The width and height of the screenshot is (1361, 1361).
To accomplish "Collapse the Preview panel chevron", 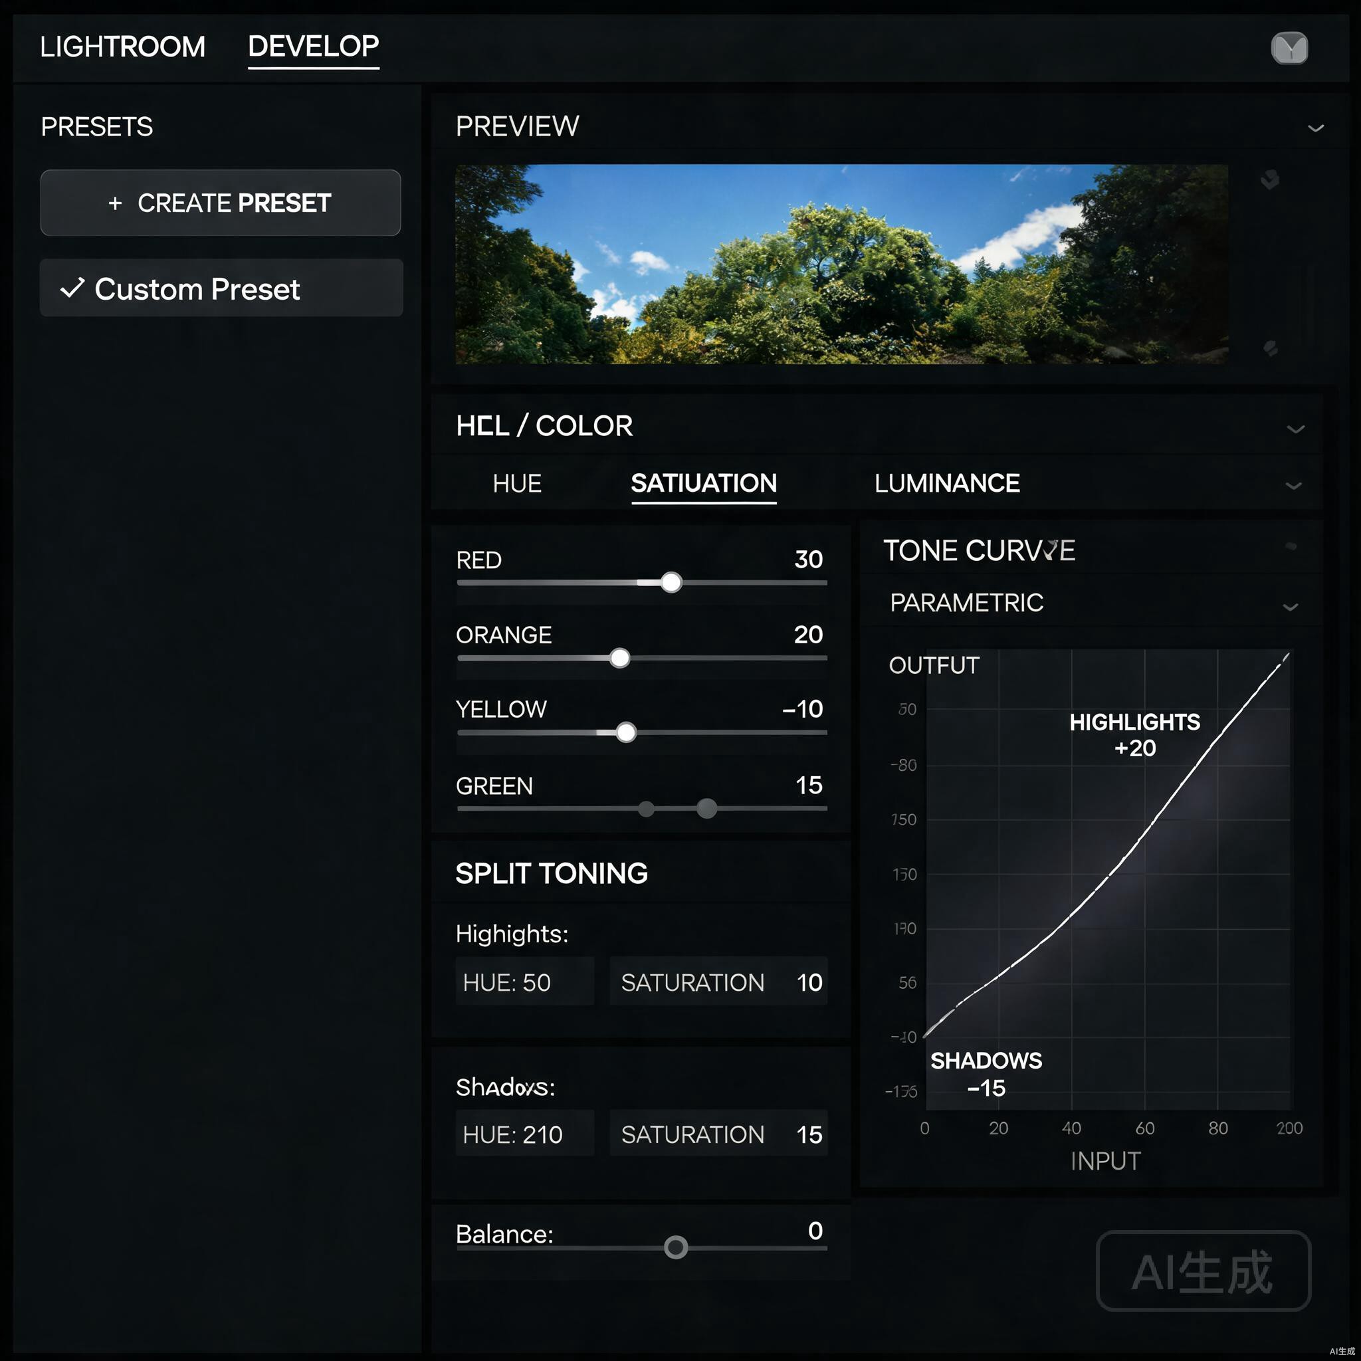I will click(1315, 128).
